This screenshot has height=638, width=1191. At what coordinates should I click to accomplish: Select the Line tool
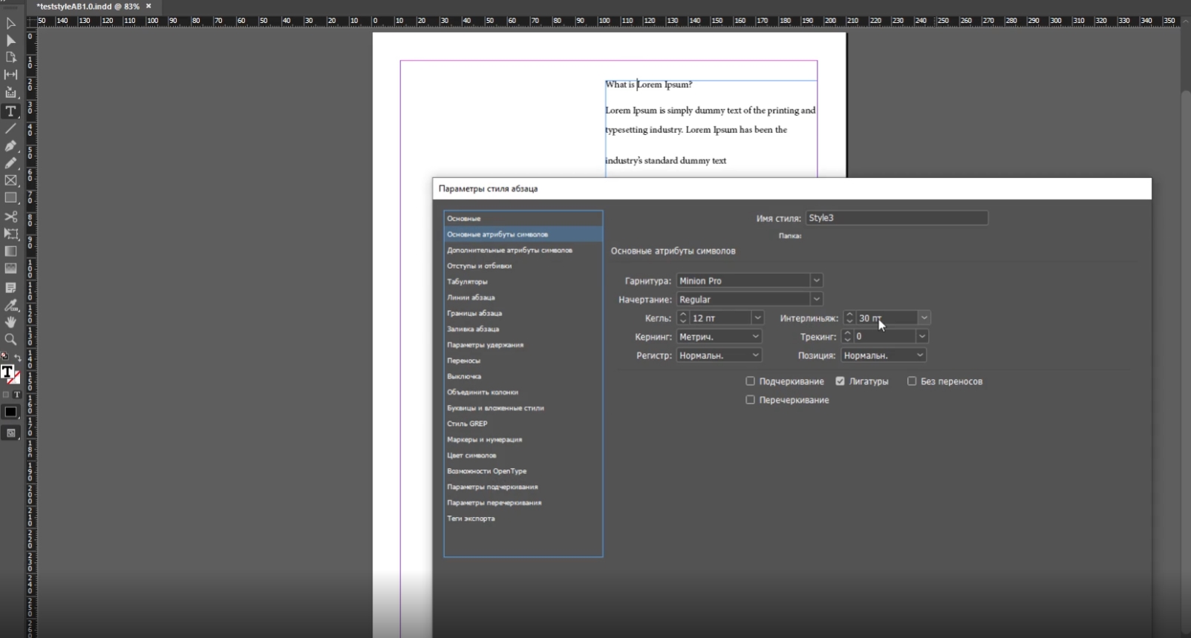(x=10, y=129)
